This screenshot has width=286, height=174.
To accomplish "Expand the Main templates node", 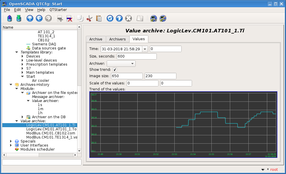I will [x=23, y=73].
